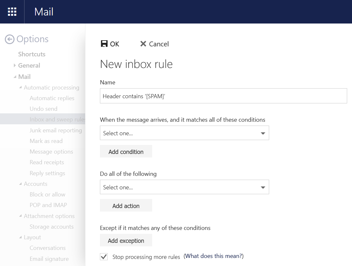Screen dimensions: 352x266
Task: Click the Cancel X icon
Action: tap(143, 44)
